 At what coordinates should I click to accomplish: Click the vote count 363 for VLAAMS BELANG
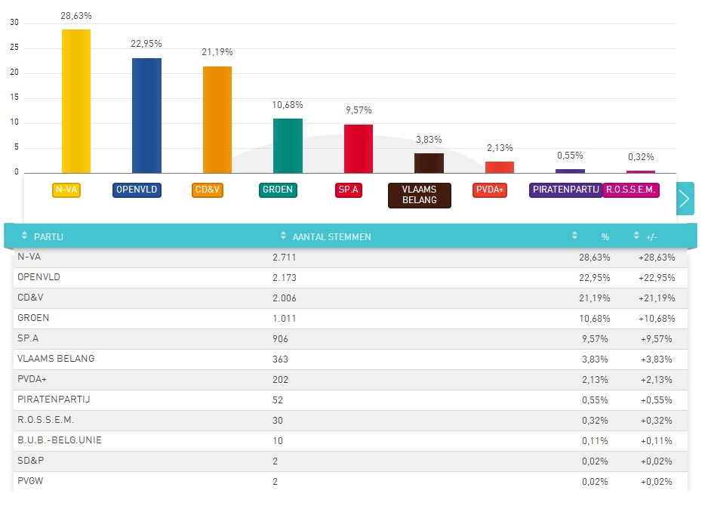[280, 359]
